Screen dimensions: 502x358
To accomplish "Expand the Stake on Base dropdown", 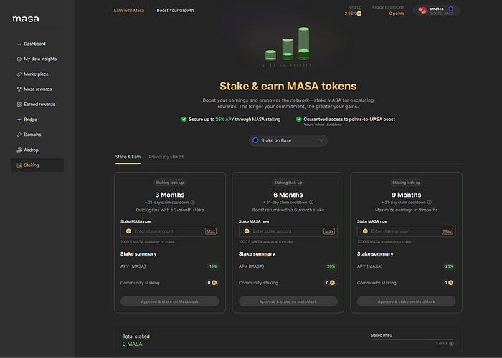I will coord(288,140).
